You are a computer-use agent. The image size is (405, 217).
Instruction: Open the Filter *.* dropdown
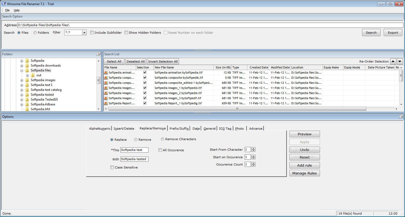pos(84,33)
